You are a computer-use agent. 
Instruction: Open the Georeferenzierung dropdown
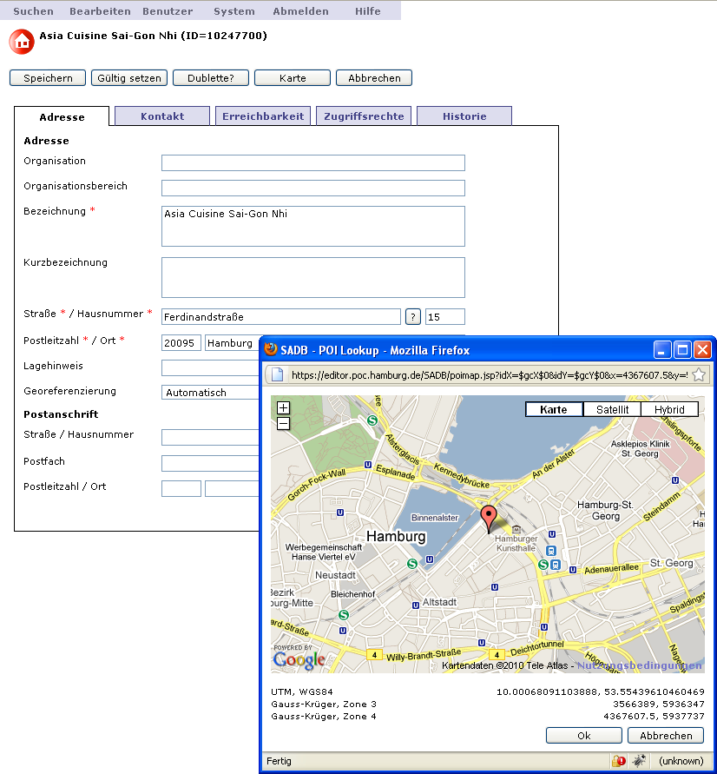pos(210,393)
